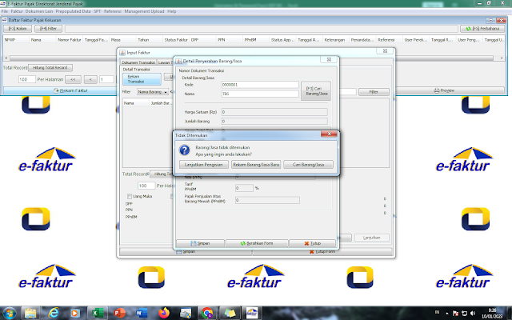This screenshot has width=512, height=320.
Task: Click the Hitung Total Record button
Action: click(x=50, y=67)
